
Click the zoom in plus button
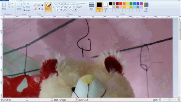[x=179, y=99]
